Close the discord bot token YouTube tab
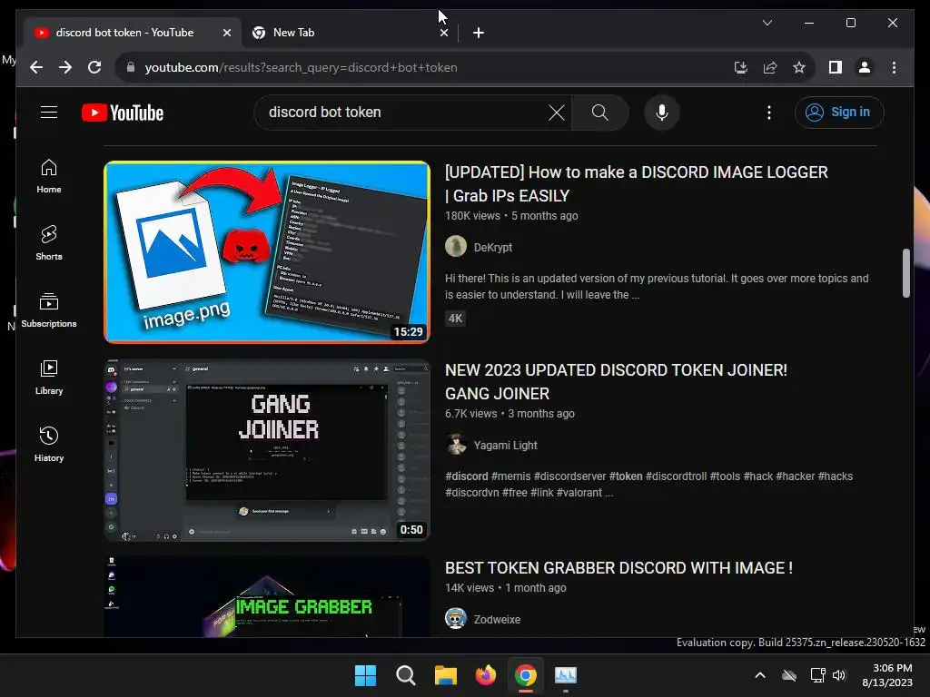 pyautogui.click(x=226, y=33)
